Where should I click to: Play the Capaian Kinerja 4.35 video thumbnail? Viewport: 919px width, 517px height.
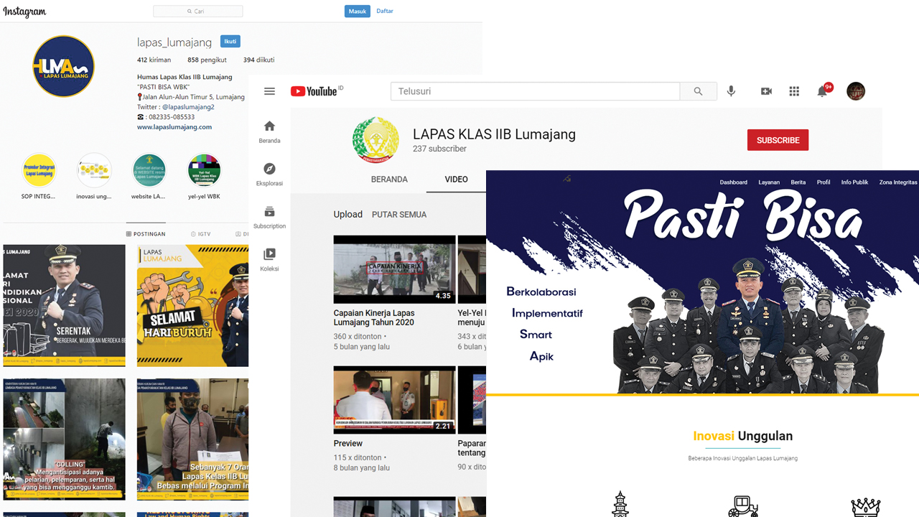tap(394, 269)
